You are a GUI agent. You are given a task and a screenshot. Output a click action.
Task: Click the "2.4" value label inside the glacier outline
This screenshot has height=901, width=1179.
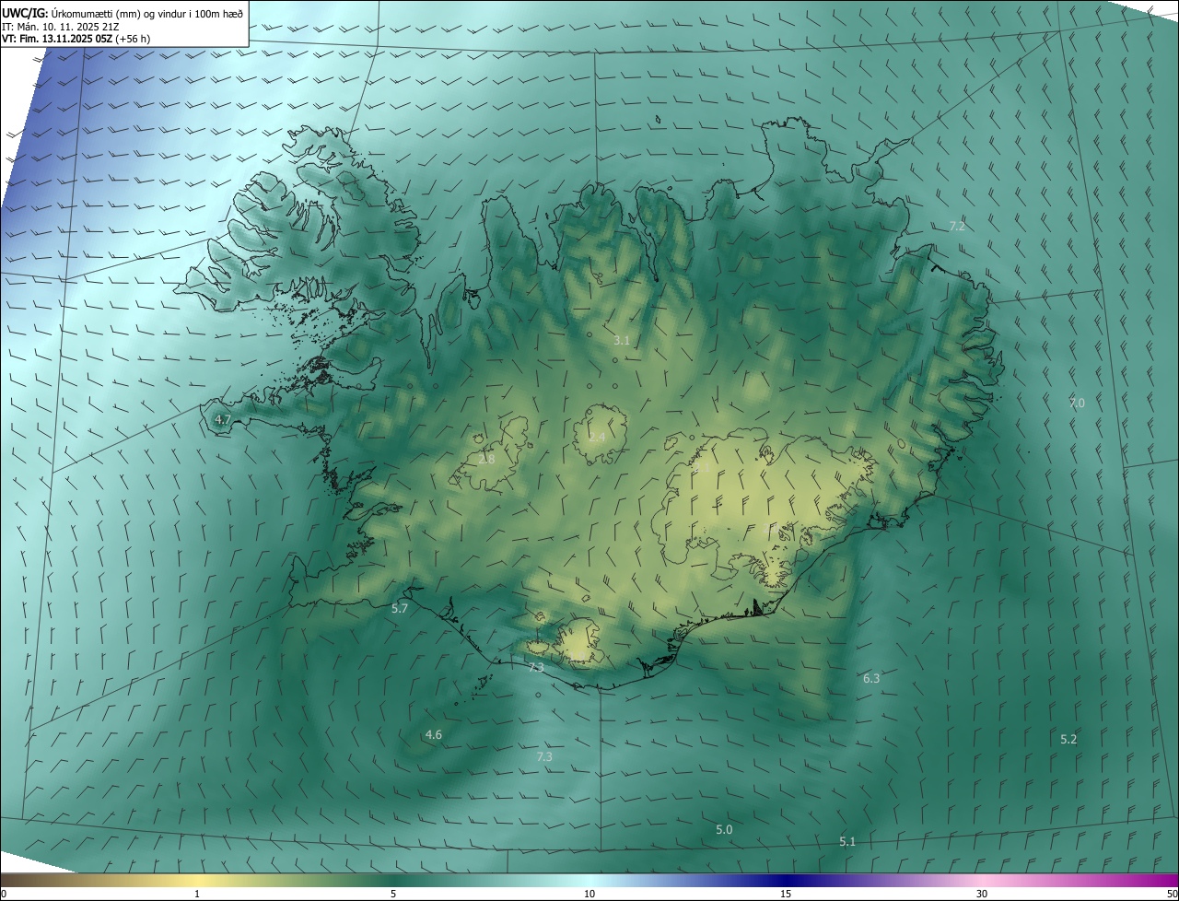click(x=597, y=437)
